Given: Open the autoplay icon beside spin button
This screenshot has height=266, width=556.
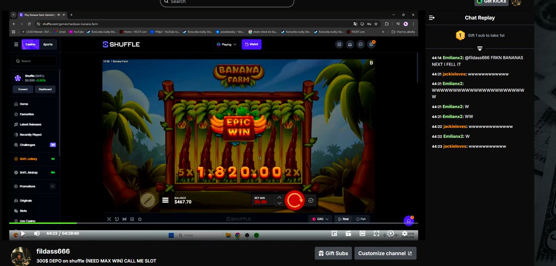Looking at the screenshot, I should 311,201.
